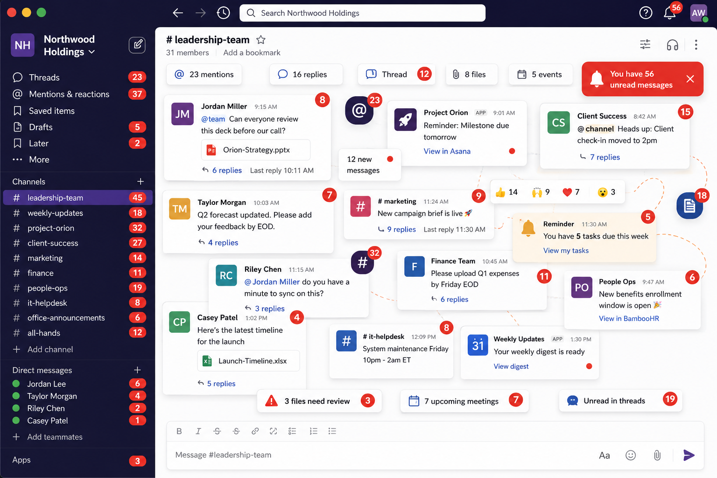Star the leadership-team channel
The height and width of the screenshot is (478, 717).
pos(261,40)
